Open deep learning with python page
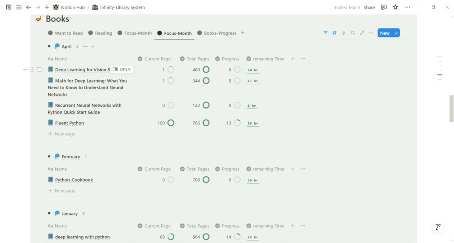 pyautogui.click(x=82, y=237)
